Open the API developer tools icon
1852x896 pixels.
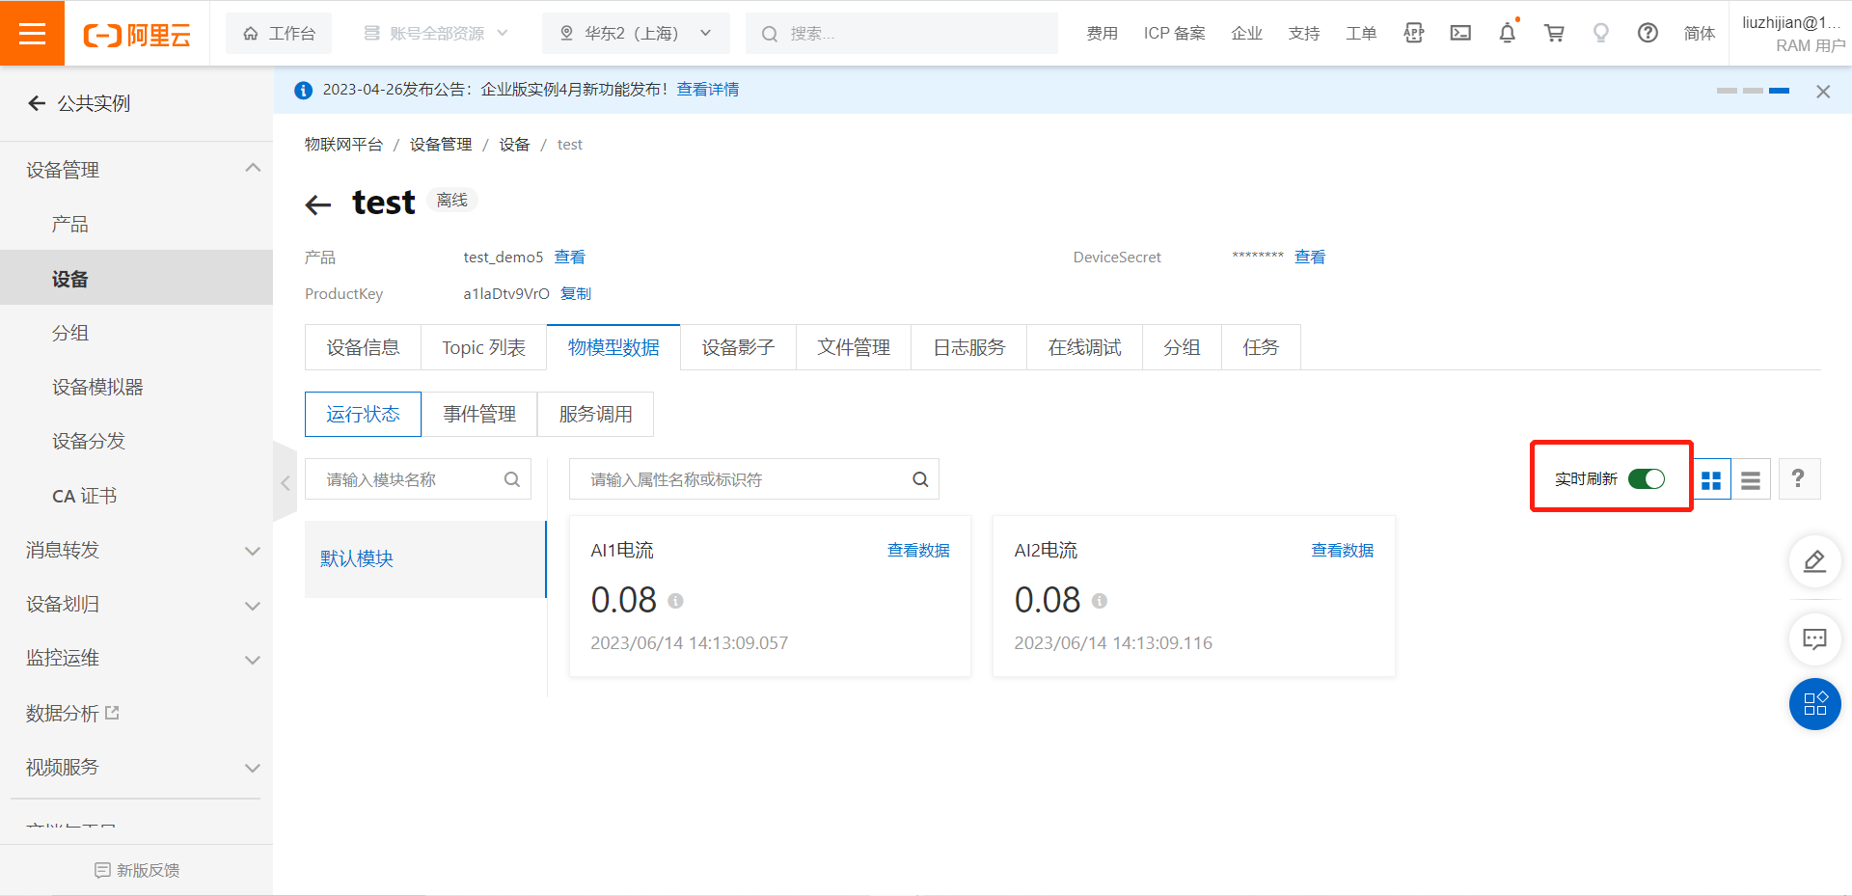[x=1414, y=33]
